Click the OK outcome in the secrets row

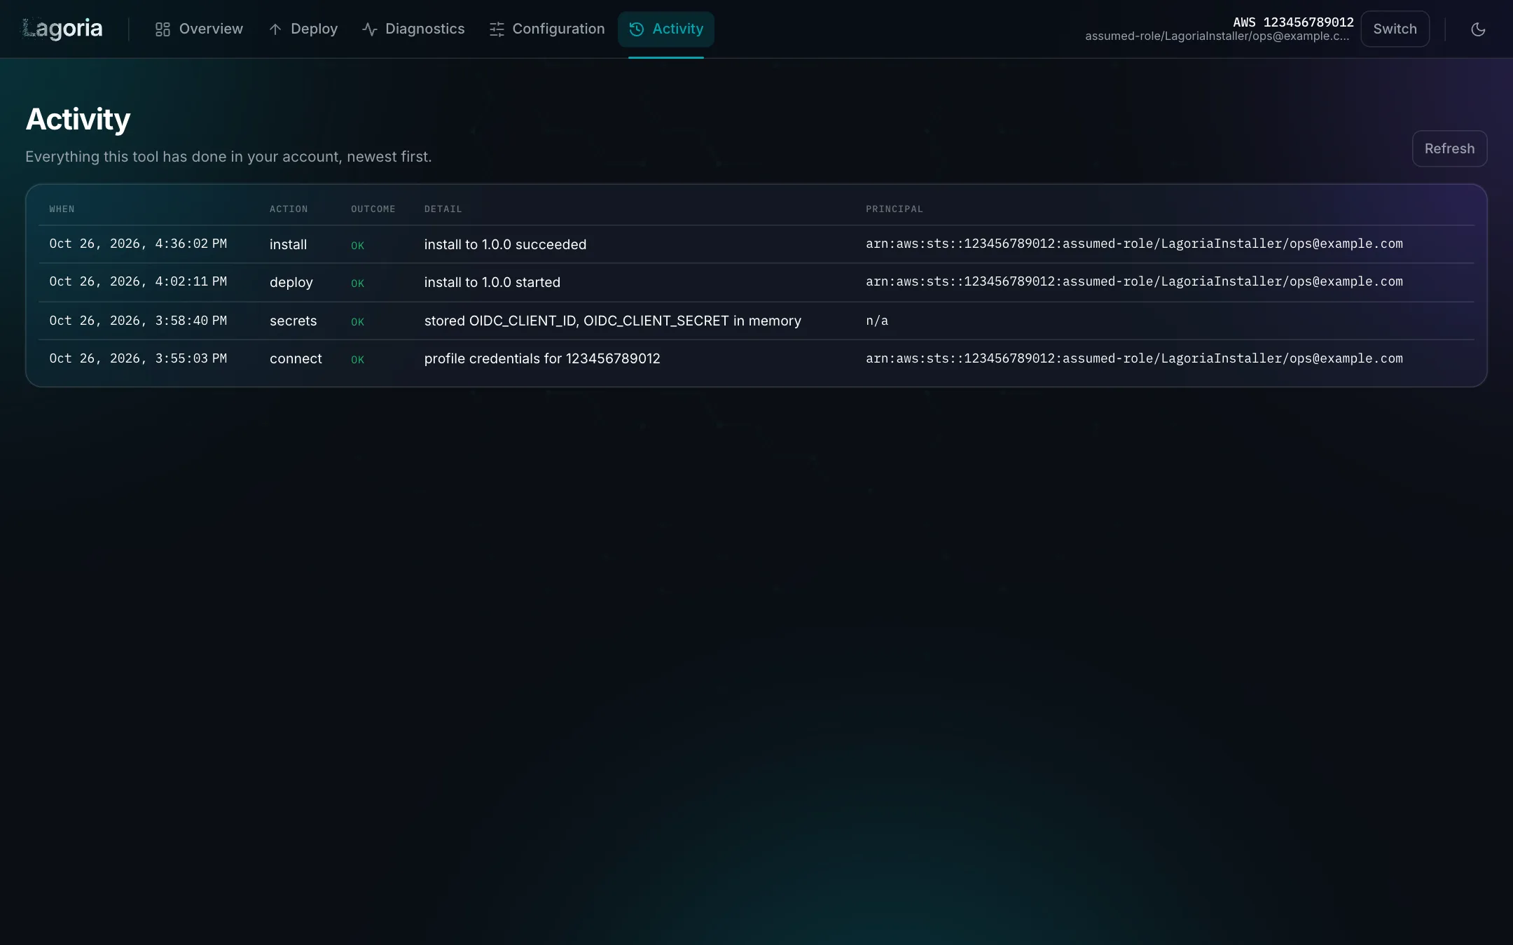click(x=357, y=322)
